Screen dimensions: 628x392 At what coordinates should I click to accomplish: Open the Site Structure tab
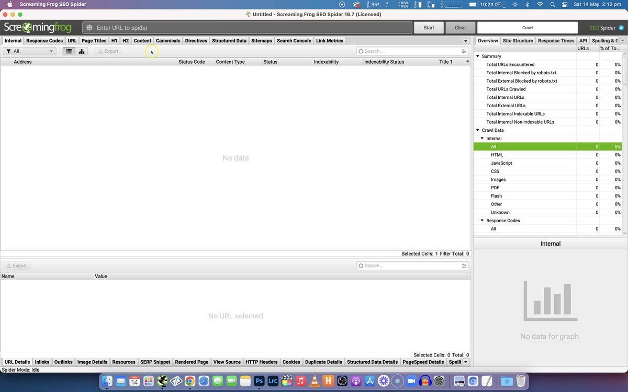pos(518,41)
